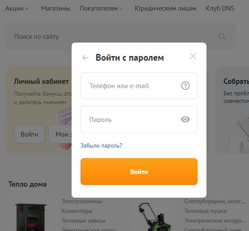Image resolution: width=249 pixels, height=231 pixels.
Task: Open the Забыли пароль? link
Action: tap(101, 145)
